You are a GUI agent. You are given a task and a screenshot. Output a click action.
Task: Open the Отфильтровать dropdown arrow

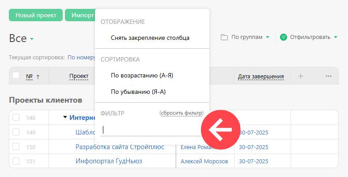(x=336, y=37)
